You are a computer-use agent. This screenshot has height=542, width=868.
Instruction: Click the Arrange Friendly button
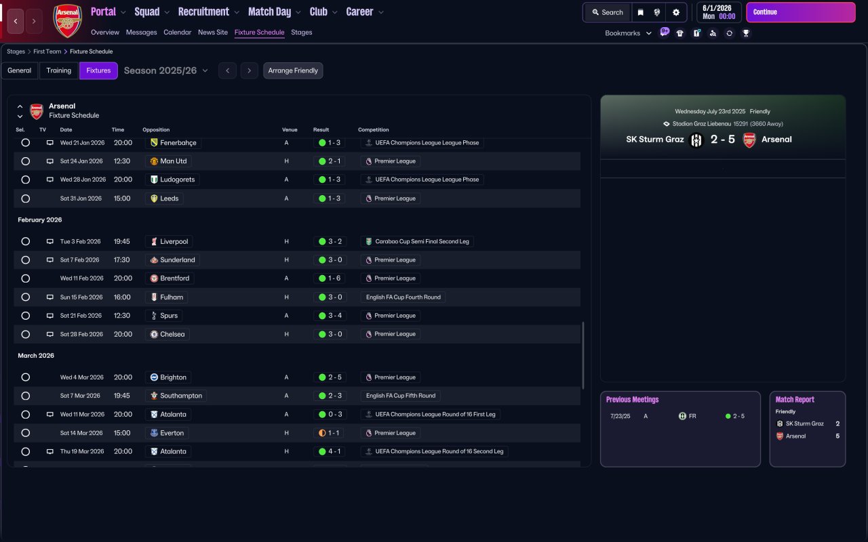point(293,70)
